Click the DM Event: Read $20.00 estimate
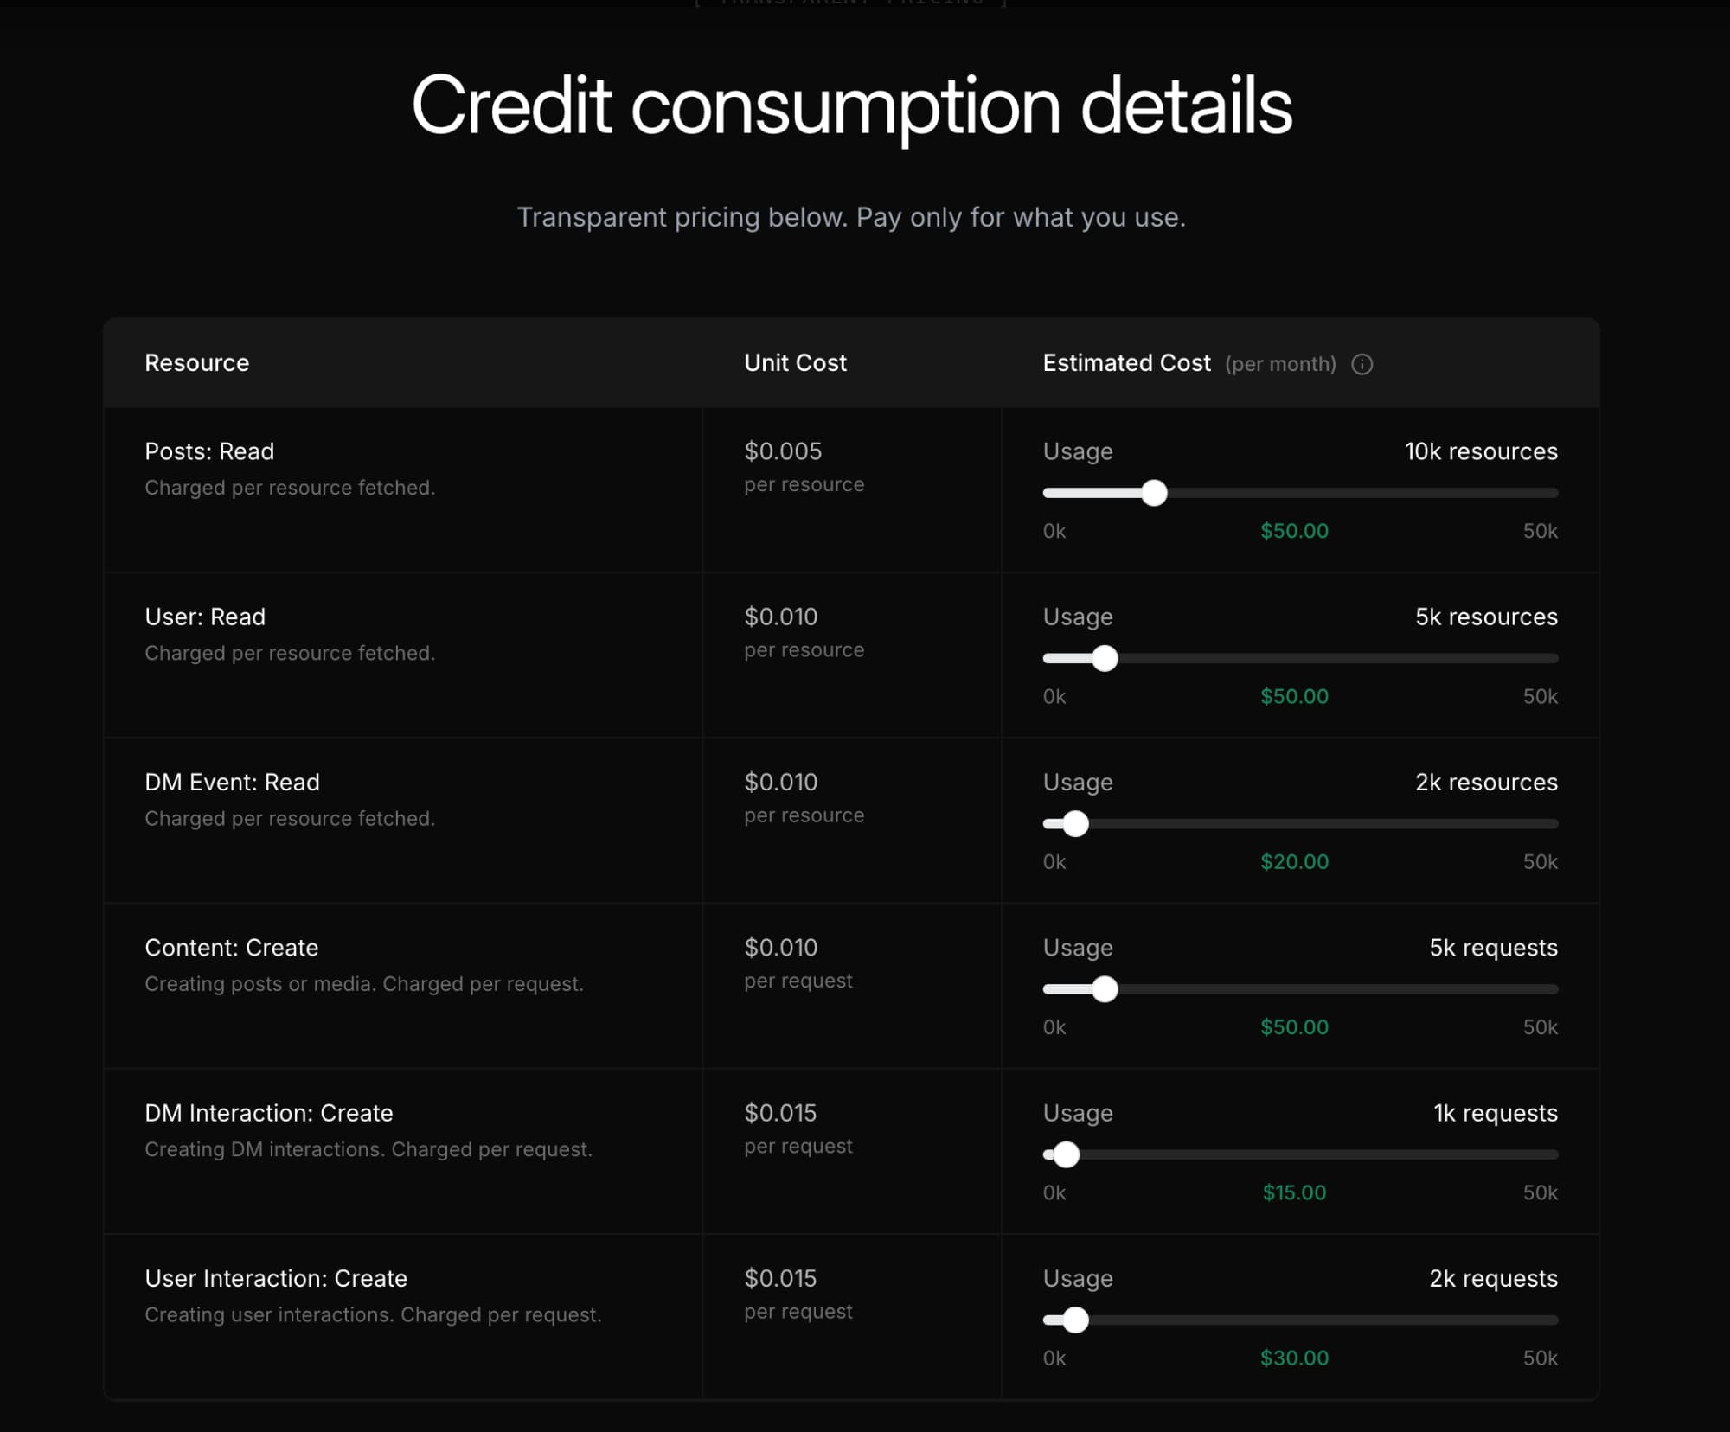This screenshot has height=1432, width=1730. (x=1294, y=861)
